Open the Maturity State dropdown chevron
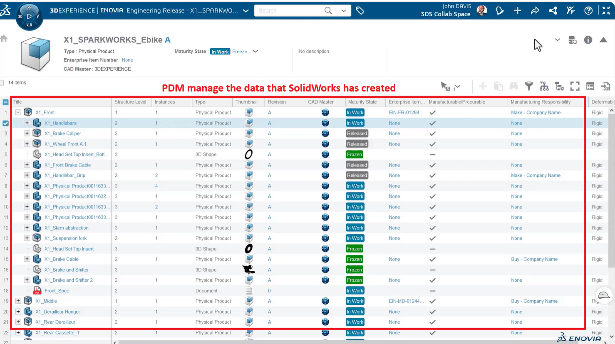Viewport: 615px width, 344px height. click(255, 51)
